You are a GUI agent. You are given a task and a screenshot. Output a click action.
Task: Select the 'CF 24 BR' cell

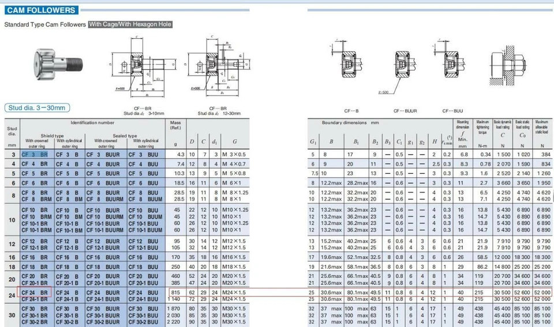tap(35, 293)
